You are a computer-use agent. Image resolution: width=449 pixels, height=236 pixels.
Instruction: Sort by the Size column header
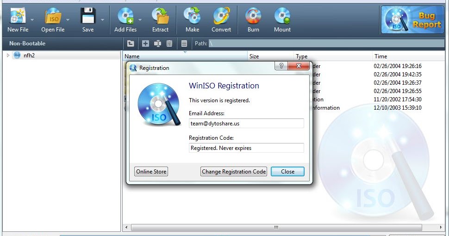point(271,56)
